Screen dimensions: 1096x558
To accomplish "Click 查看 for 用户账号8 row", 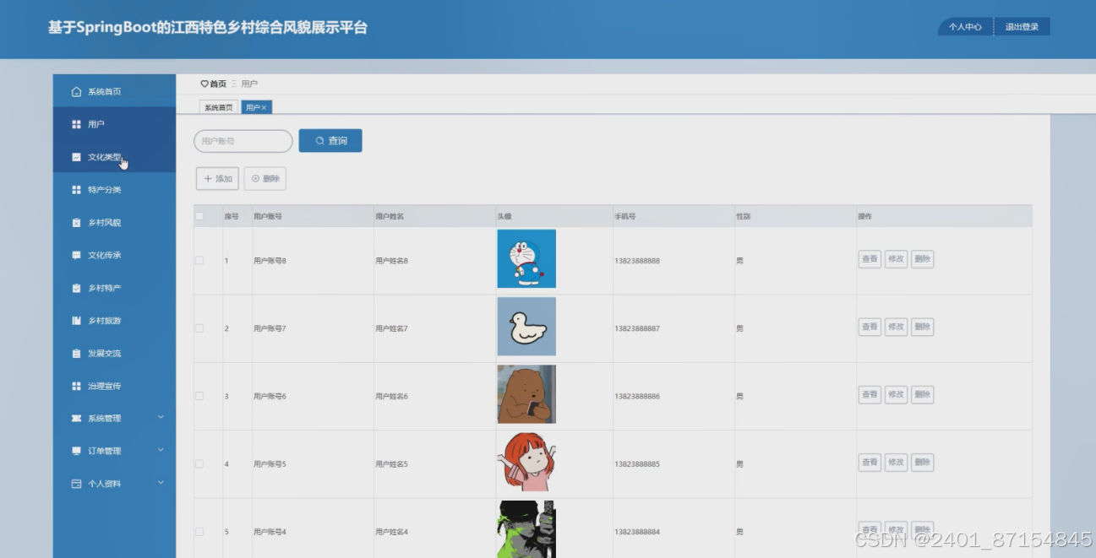I will coord(870,259).
